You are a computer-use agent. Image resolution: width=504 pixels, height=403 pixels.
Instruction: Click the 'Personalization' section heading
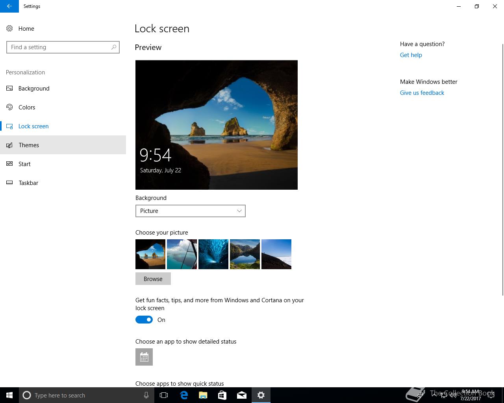point(26,72)
